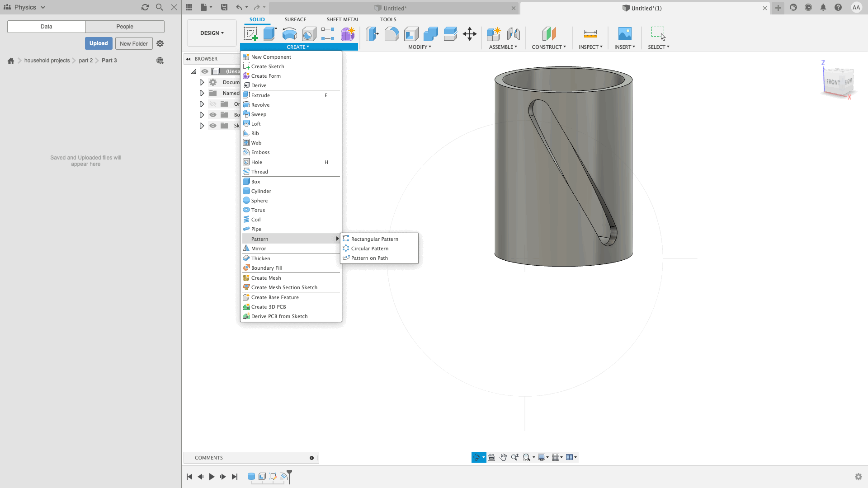Click the timeline end marker
The image size is (868, 488).
289,474
